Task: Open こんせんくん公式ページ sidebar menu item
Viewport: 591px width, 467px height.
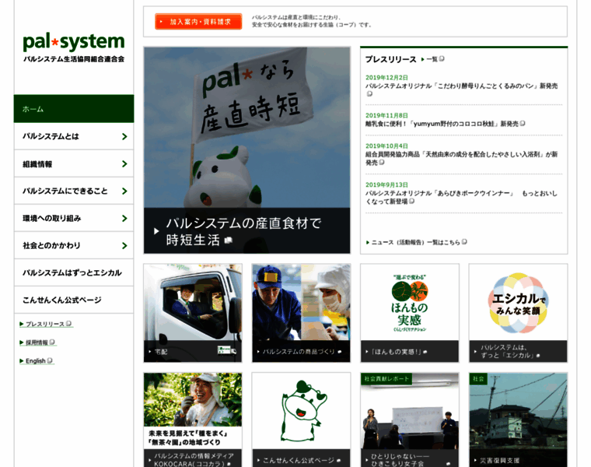Action: pos(74,300)
